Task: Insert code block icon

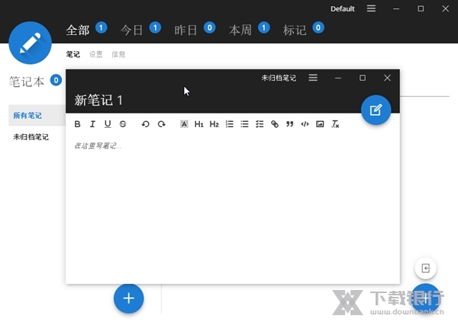Action: pos(305,124)
